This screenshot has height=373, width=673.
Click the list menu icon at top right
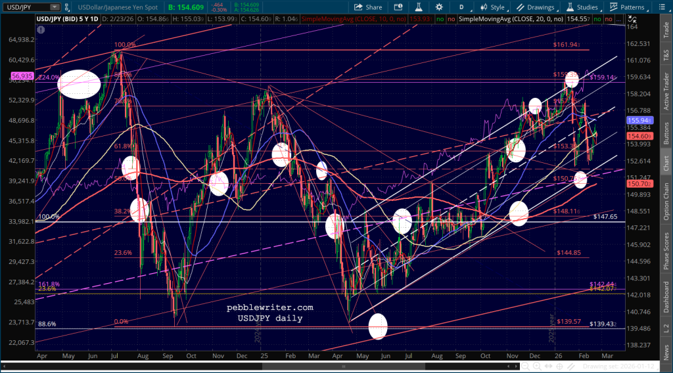point(661,7)
